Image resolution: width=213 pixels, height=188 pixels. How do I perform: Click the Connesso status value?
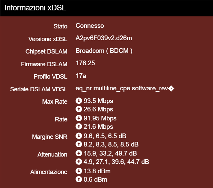(x=90, y=26)
